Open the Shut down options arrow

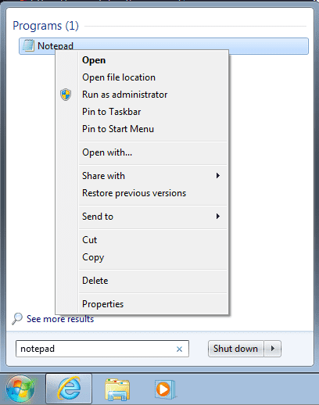coord(273,349)
